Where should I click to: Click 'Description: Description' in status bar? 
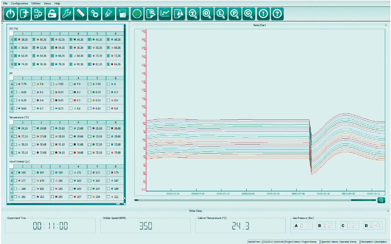(x=374, y=242)
